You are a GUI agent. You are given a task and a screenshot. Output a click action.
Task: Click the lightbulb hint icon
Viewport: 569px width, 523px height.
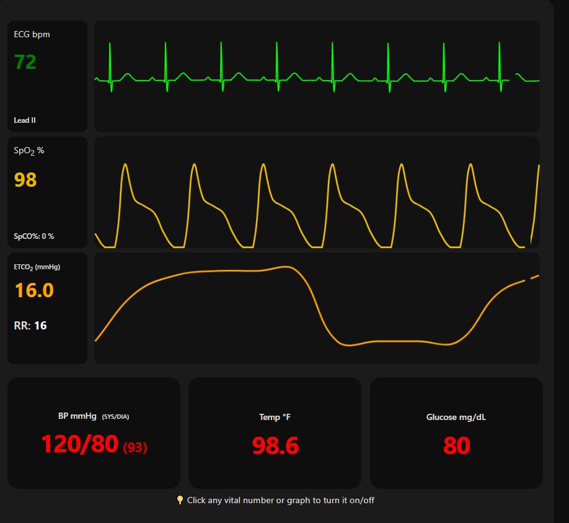180,500
